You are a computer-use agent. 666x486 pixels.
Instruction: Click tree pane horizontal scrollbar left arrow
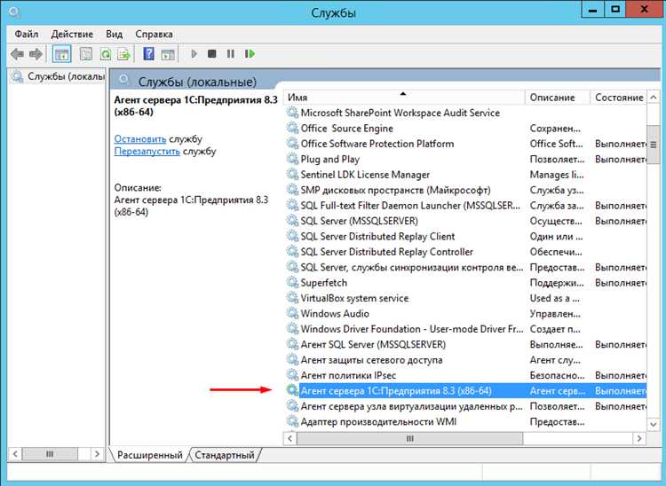[x=15, y=454]
